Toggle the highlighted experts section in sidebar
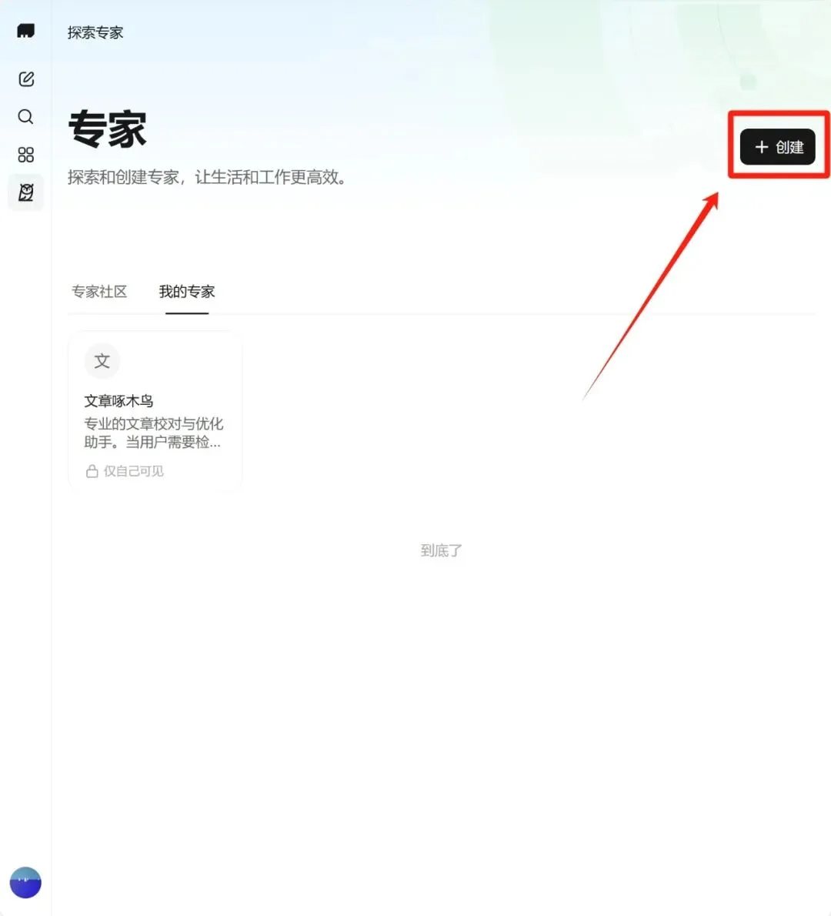The image size is (831, 916). pyautogui.click(x=25, y=192)
